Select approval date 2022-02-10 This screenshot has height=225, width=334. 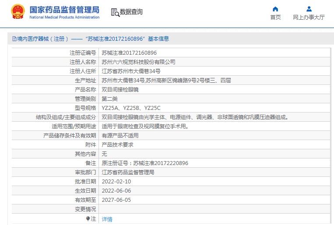(116, 182)
